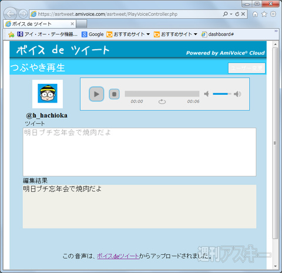Image resolution: width=282 pixels, height=273 pixels.
Task: Click the @h_hachioka username
Action: pos(46,115)
